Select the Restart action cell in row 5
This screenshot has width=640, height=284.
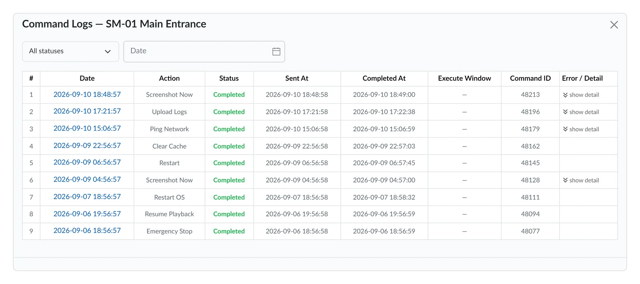[170, 163]
